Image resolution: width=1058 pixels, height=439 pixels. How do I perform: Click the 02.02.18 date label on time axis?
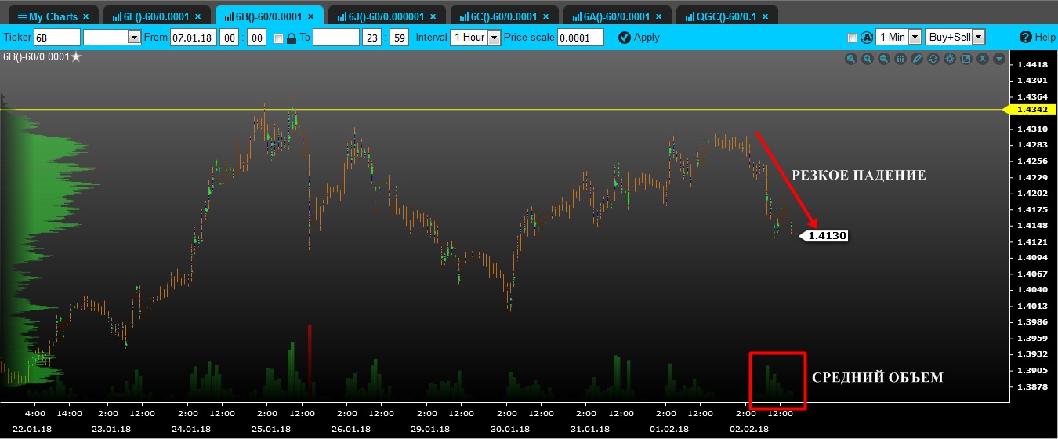coord(750,429)
